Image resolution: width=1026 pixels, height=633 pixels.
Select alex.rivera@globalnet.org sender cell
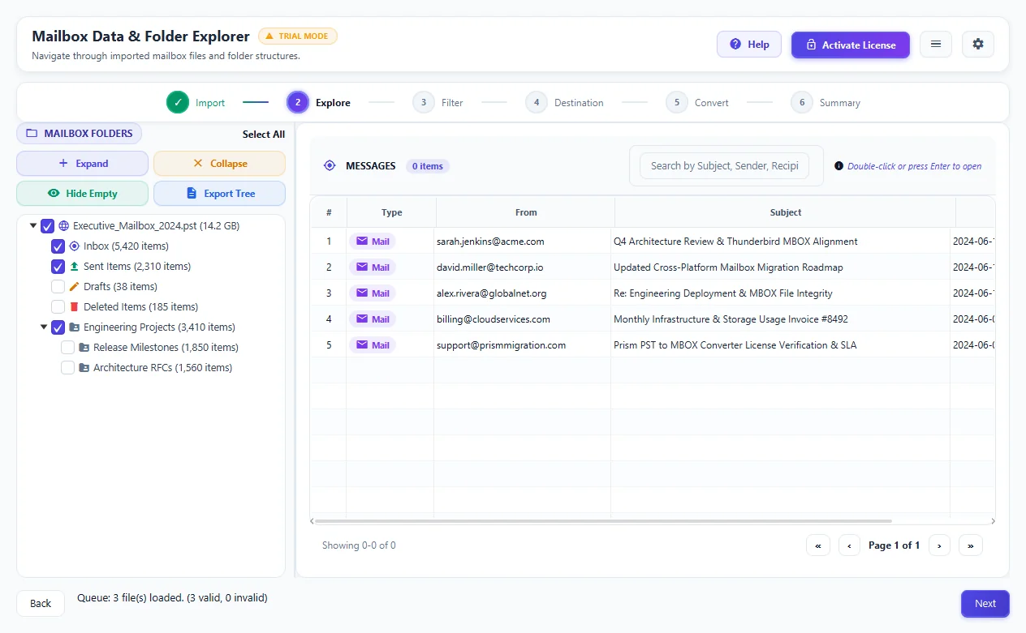point(523,293)
